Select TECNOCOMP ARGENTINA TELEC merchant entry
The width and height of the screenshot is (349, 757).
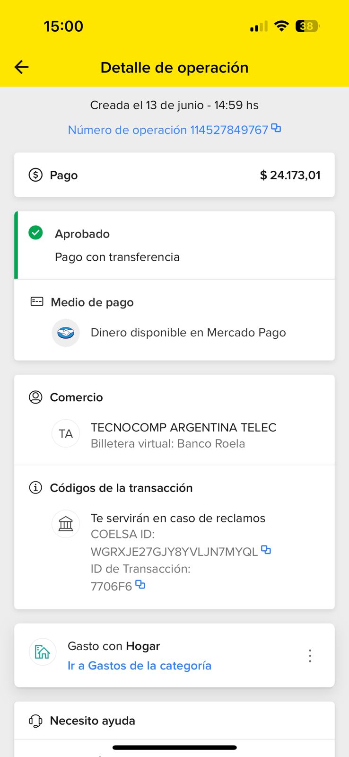coord(183,428)
